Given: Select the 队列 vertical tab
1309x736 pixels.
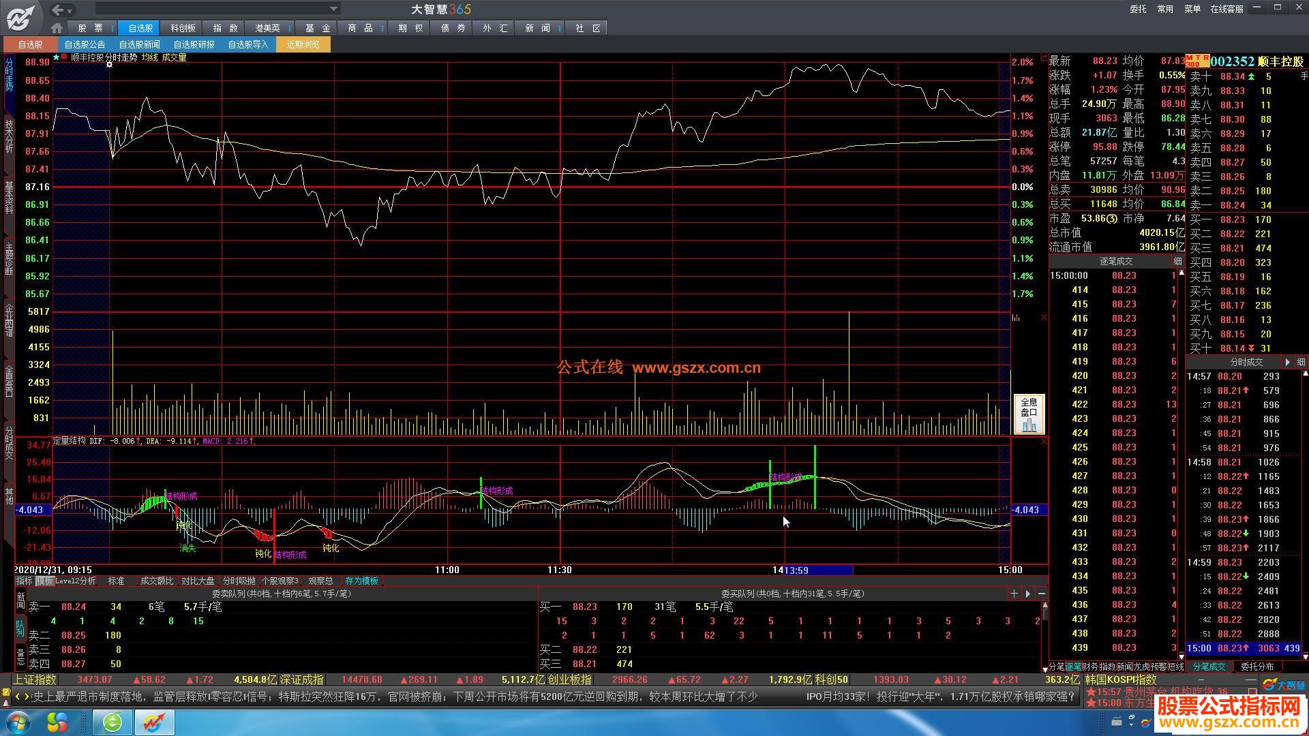Looking at the screenshot, I should [20, 627].
